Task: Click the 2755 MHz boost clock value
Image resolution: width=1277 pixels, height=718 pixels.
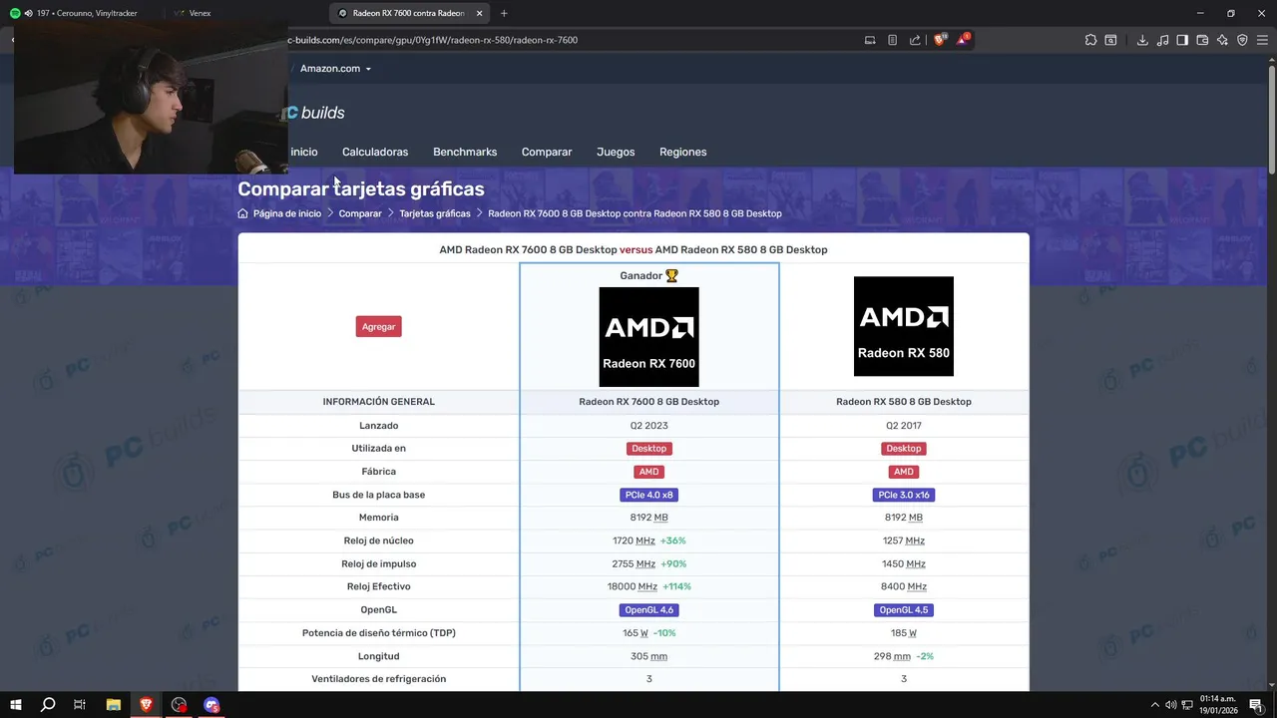Action: pyautogui.click(x=634, y=563)
